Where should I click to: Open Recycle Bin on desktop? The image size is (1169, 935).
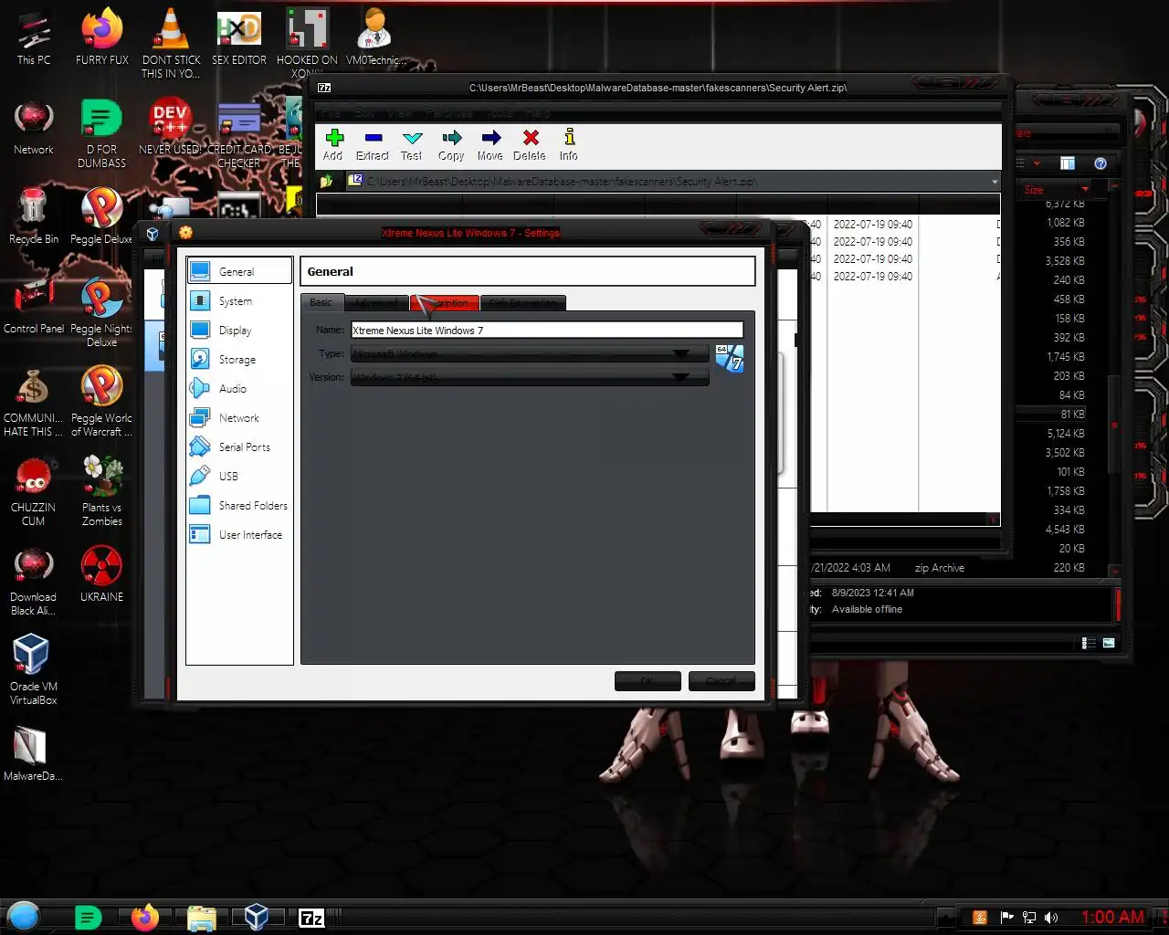tap(34, 215)
